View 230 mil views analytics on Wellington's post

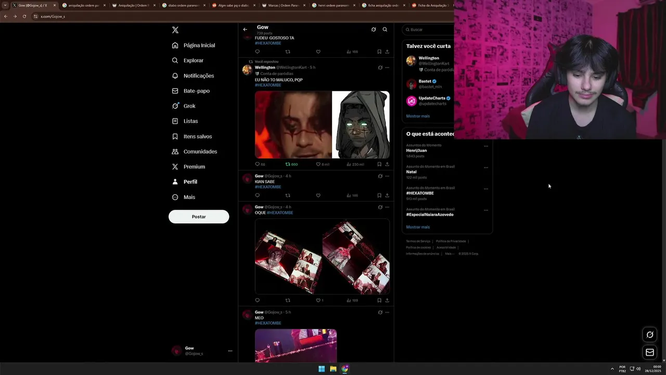pyautogui.click(x=355, y=164)
